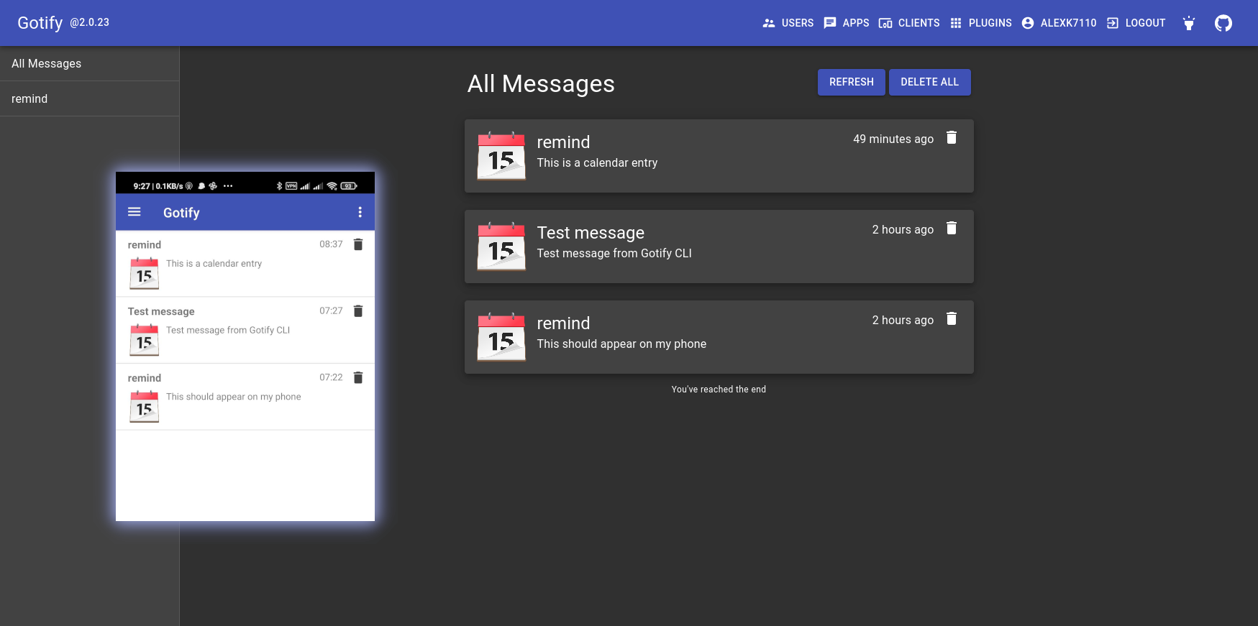Click the Gotify title in the header
The height and width of the screenshot is (626, 1258).
click(x=40, y=23)
